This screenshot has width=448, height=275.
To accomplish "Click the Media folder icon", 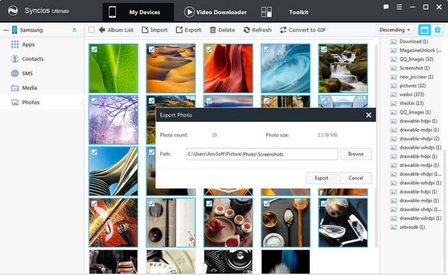I will (15, 88).
